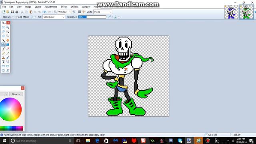Switch to the green Papyrus image thumbnail
The width and height of the screenshot is (256, 144).
(246, 12)
